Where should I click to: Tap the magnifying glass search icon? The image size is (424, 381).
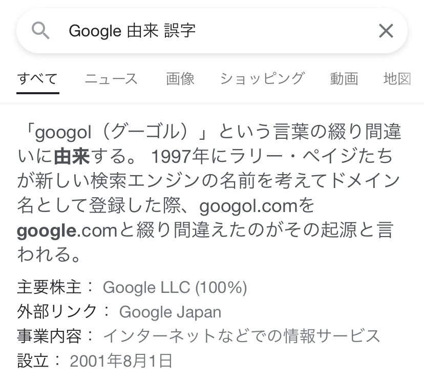pos(40,31)
